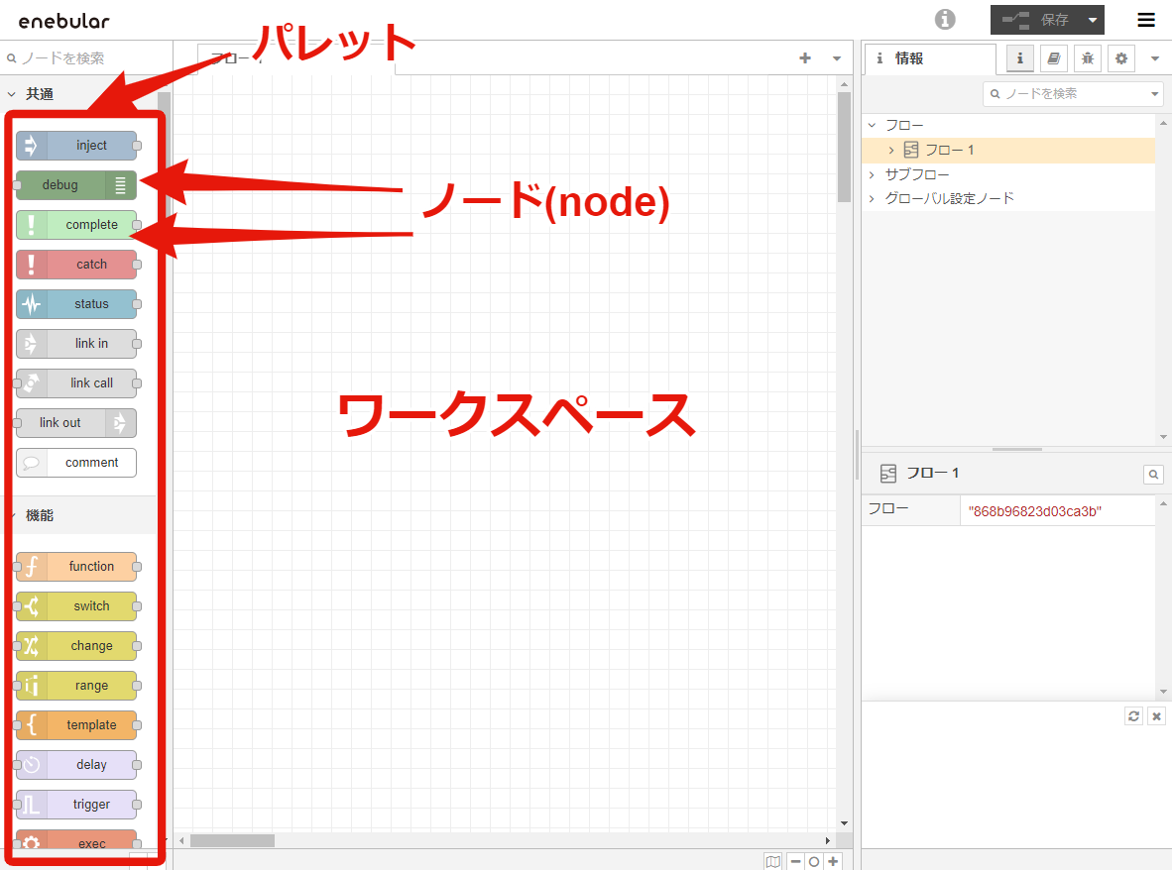Select the exec node in palette

coord(76,841)
